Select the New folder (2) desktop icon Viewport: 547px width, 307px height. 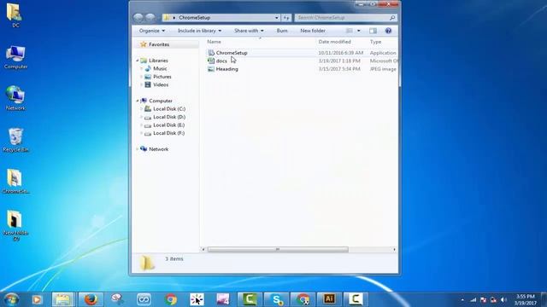pyautogui.click(x=15, y=225)
